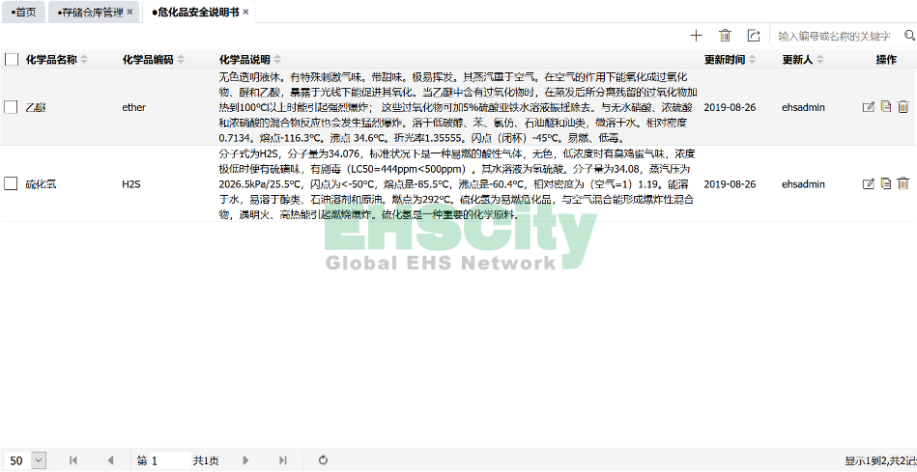Click the 硫化氢 name cell

coord(41,184)
